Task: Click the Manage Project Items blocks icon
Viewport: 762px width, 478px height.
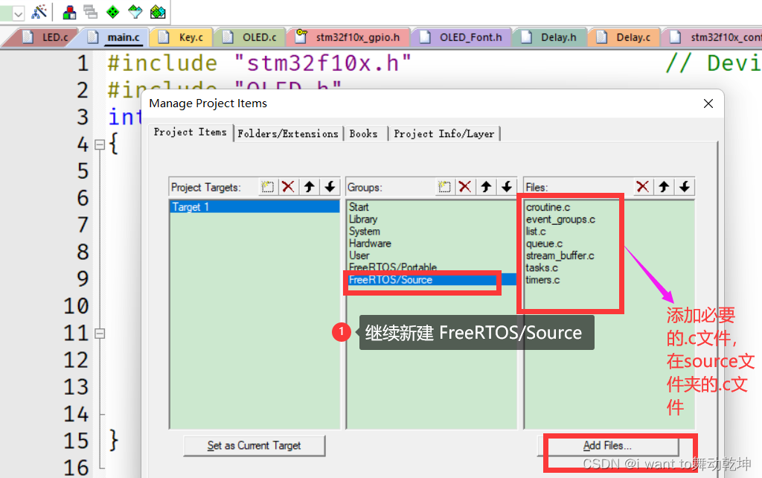Action: point(69,12)
